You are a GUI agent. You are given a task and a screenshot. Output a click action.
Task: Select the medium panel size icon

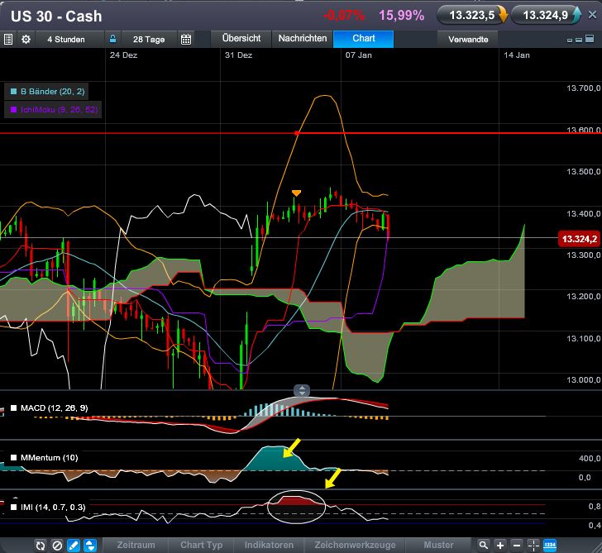coord(579,40)
